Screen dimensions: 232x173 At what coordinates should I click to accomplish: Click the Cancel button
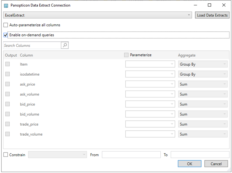pyautogui.click(x=216, y=164)
